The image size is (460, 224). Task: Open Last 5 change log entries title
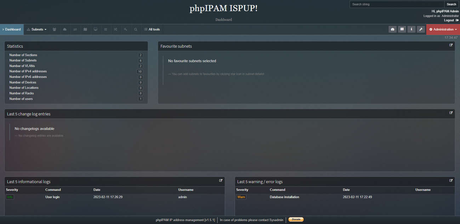coord(29,114)
